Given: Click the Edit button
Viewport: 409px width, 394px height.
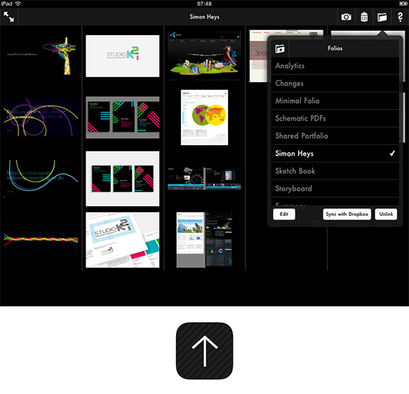Looking at the screenshot, I should [x=284, y=215].
